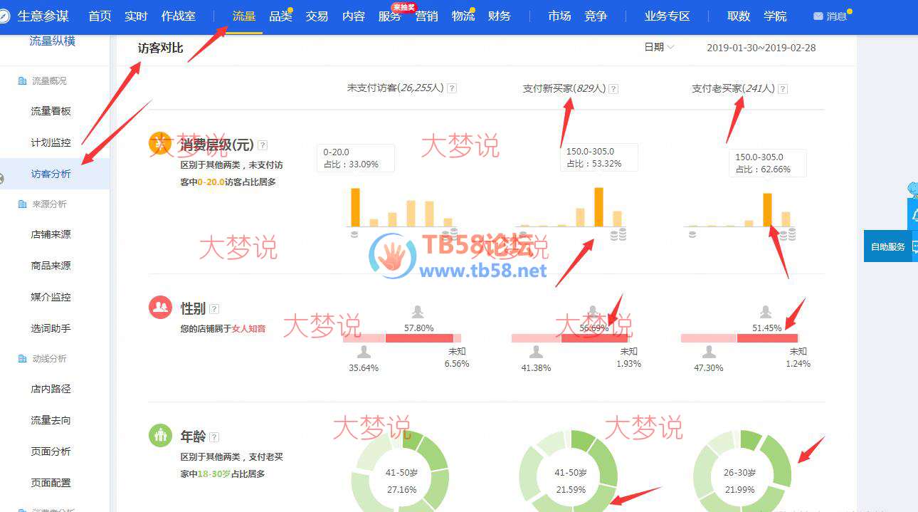Click the question mark next to 性别

214,309
